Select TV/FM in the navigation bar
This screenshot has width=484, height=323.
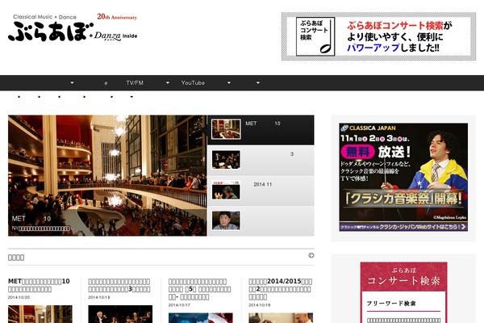click(x=135, y=83)
